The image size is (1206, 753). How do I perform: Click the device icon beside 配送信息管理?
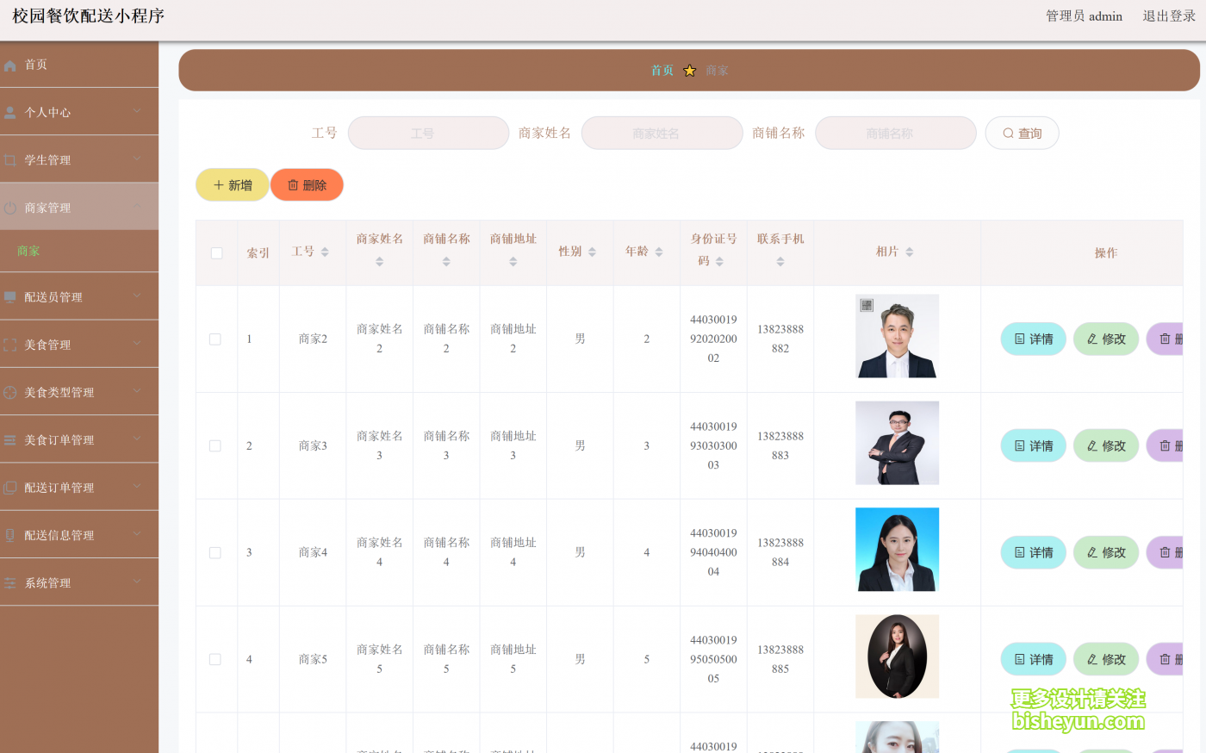tap(10, 535)
